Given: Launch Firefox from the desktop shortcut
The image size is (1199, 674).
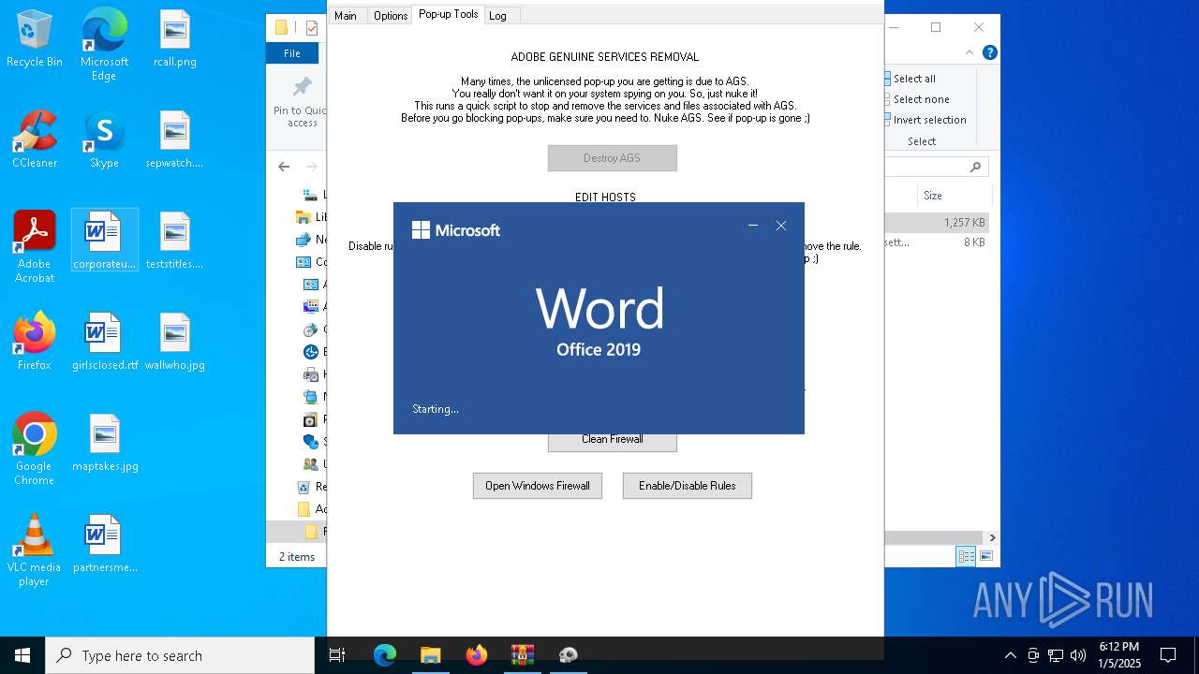Looking at the screenshot, I should pyautogui.click(x=35, y=342).
